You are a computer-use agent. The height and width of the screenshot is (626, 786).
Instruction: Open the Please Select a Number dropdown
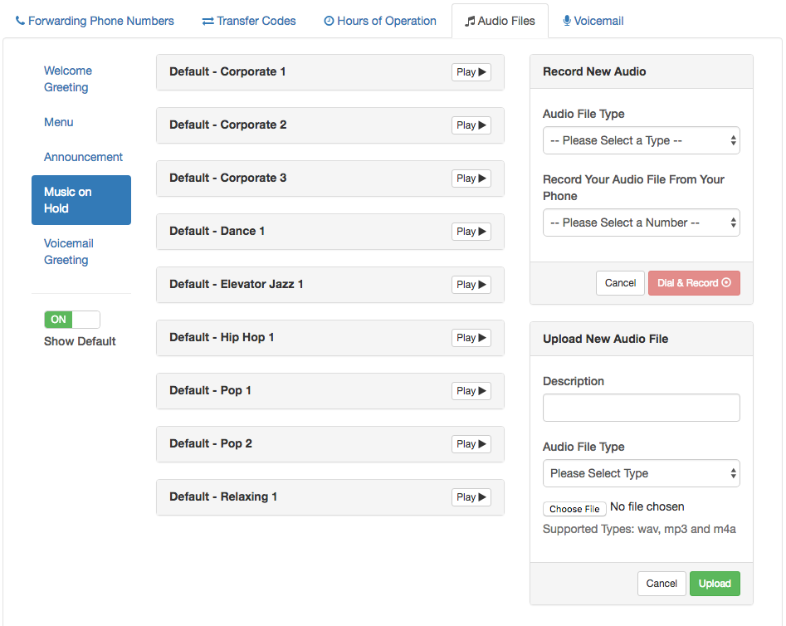[x=641, y=223]
